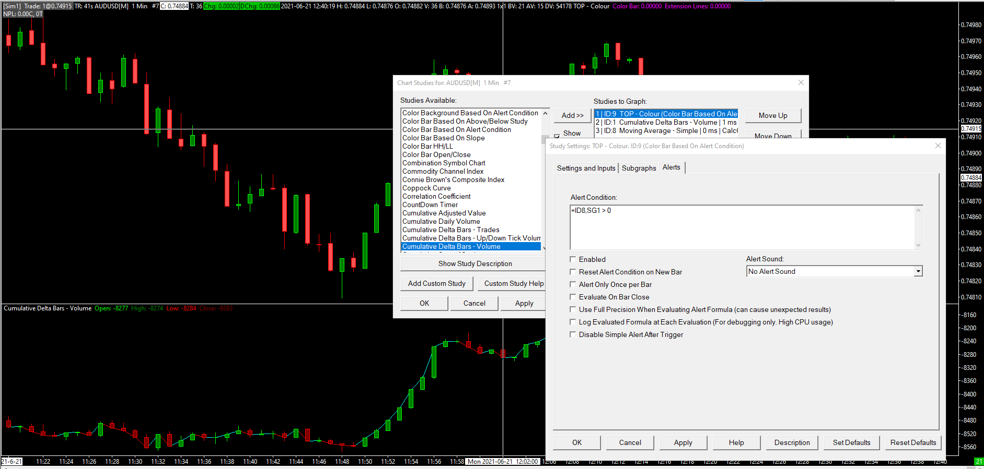Viewport: 984px width, 469px height.
Task: Enable Reset Alert Condition on New Bar
Action: coord(573,272)
